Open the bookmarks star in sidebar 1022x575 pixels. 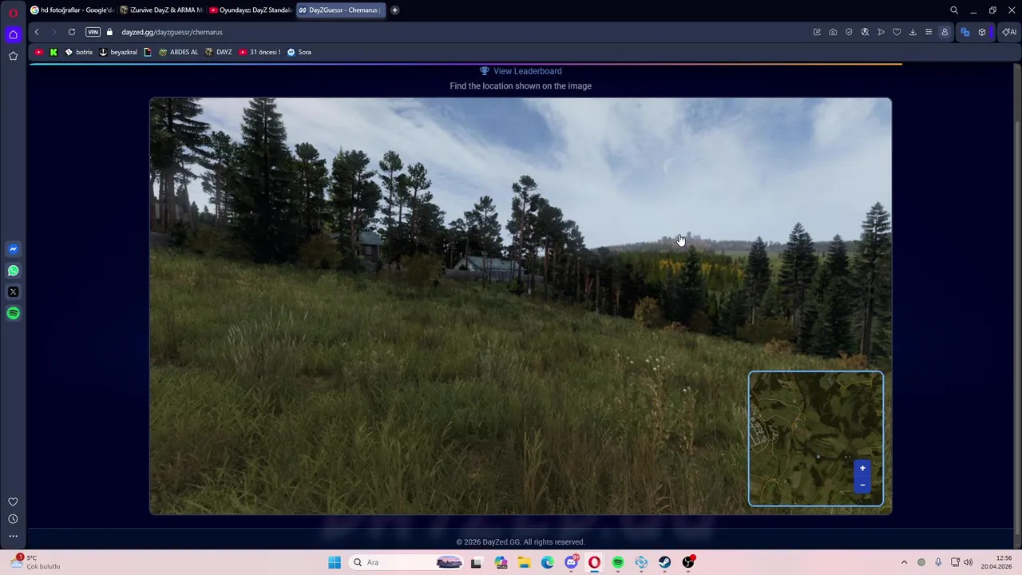click(x=13, y=56)
